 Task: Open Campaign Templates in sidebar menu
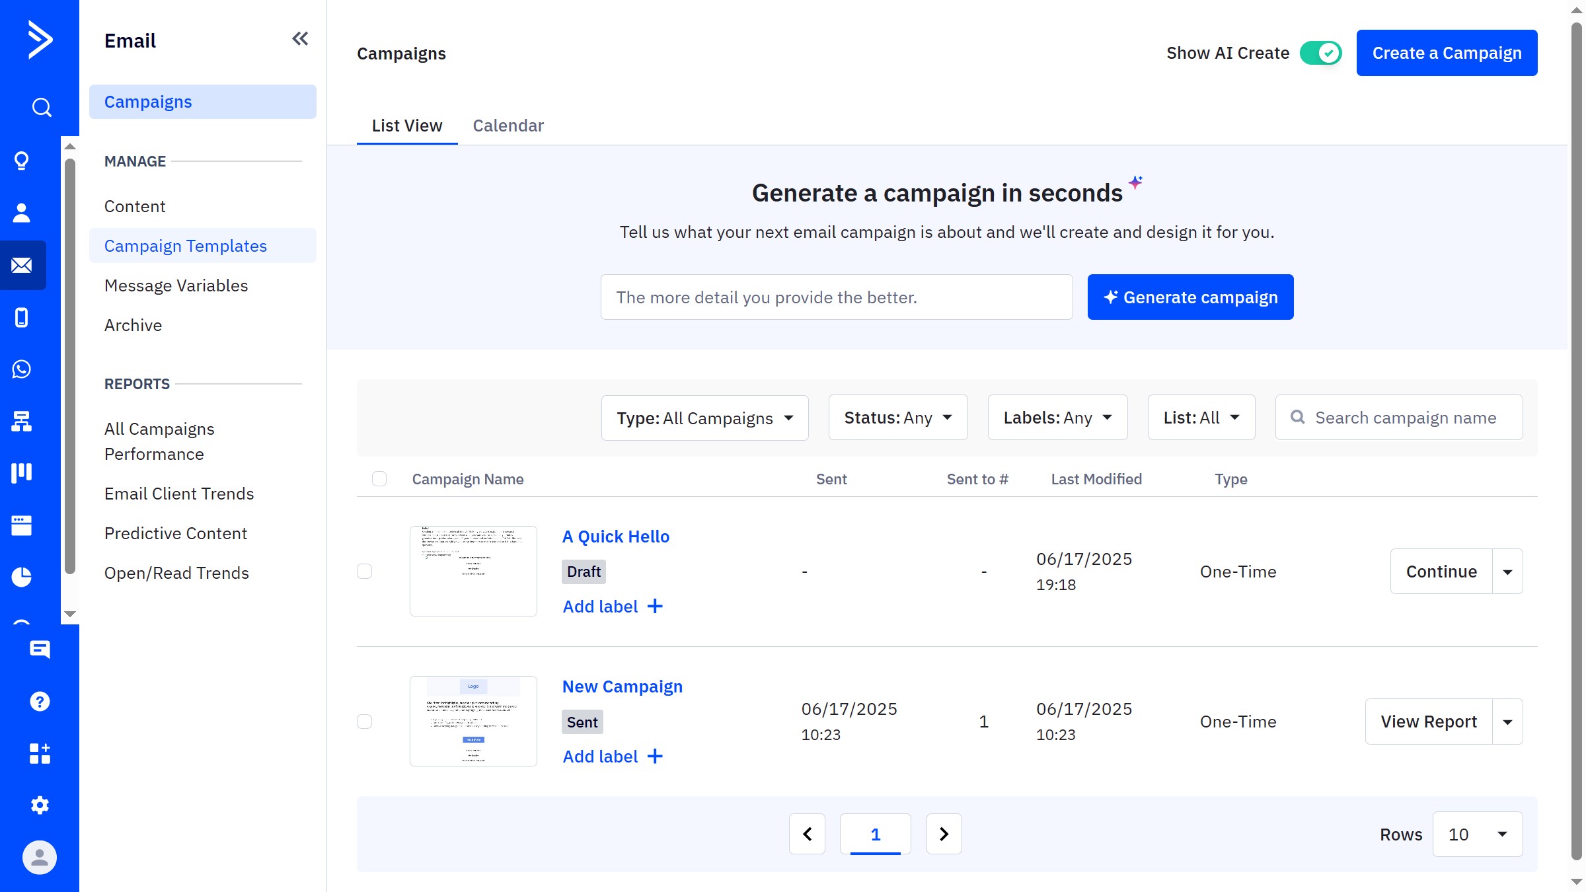186,246
